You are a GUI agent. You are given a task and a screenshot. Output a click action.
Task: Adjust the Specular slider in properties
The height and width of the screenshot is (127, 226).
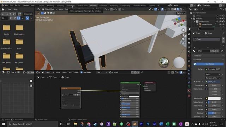coord(214,113)
